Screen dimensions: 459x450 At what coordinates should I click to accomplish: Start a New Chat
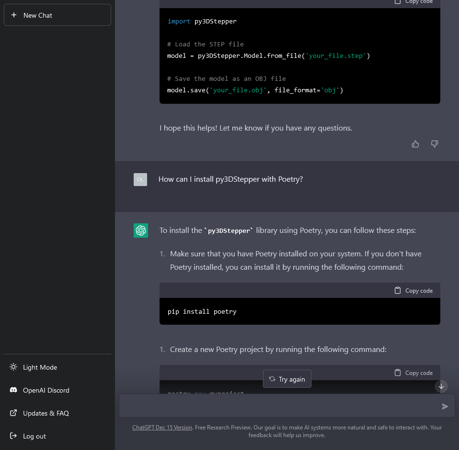(57, 15)
